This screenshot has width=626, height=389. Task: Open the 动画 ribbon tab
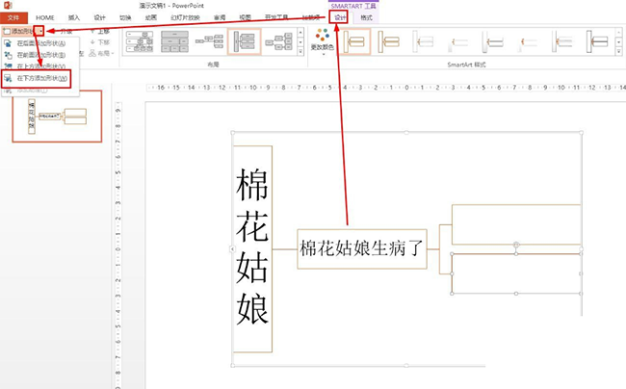[x=150, y=18]
